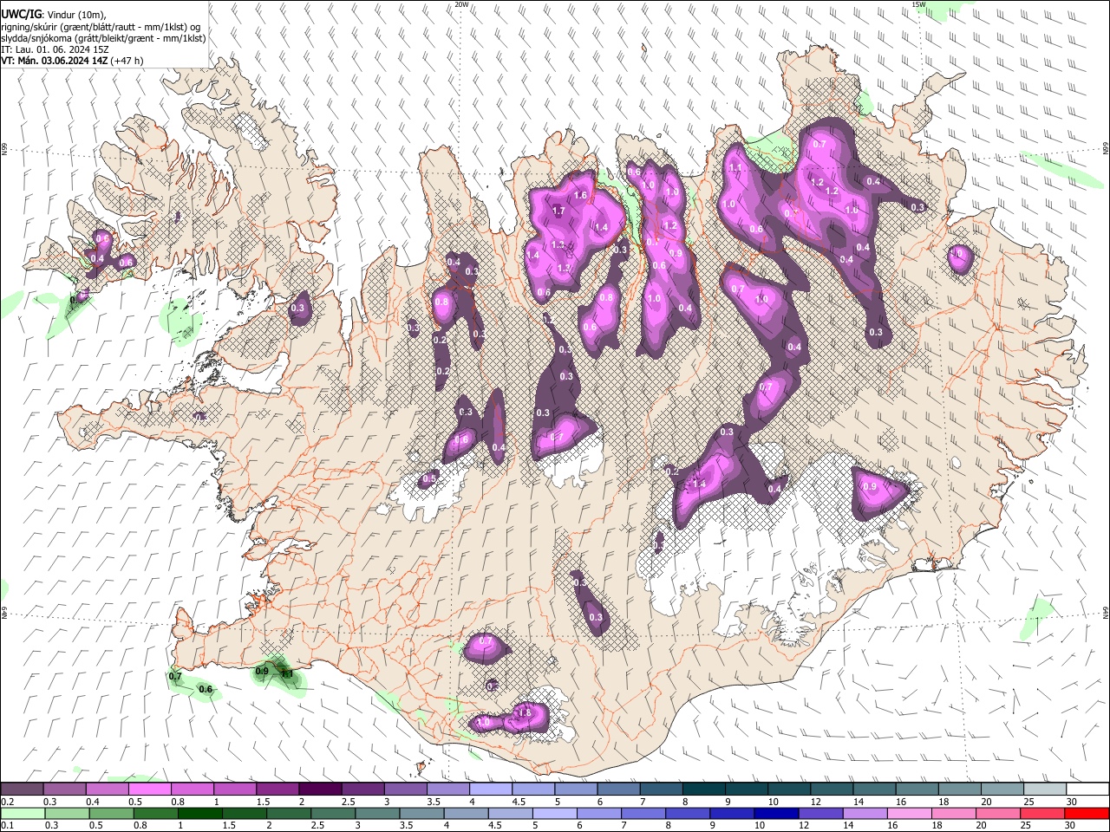Select the light gray upper swatch beginning at 25
1110x832 pixels.
tap(1044, 790)
